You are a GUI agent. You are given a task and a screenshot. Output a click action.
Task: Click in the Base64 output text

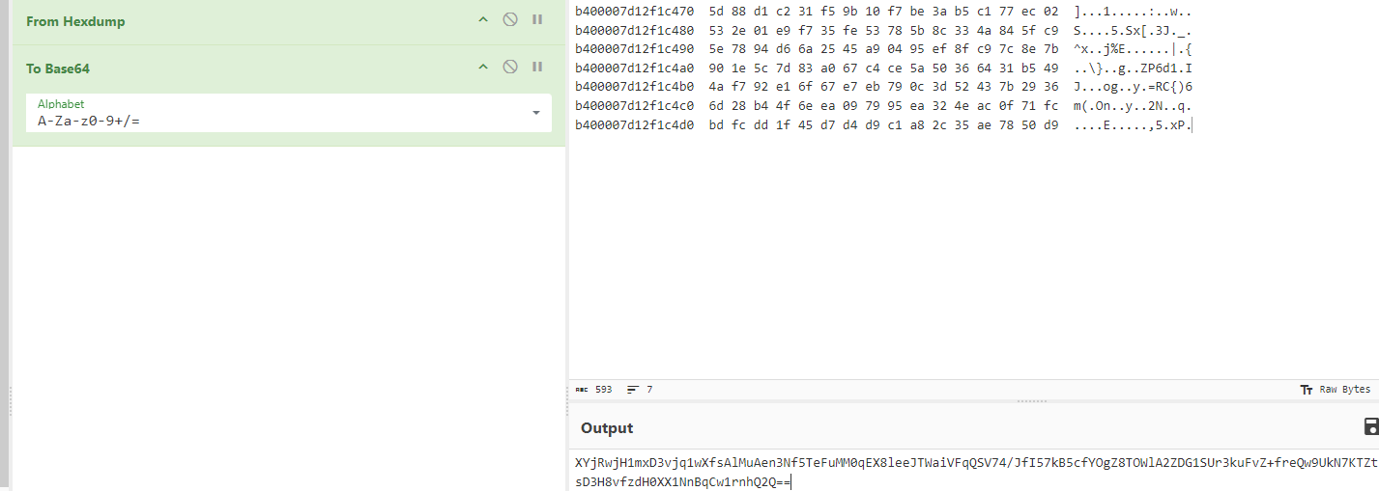(966, 464)
